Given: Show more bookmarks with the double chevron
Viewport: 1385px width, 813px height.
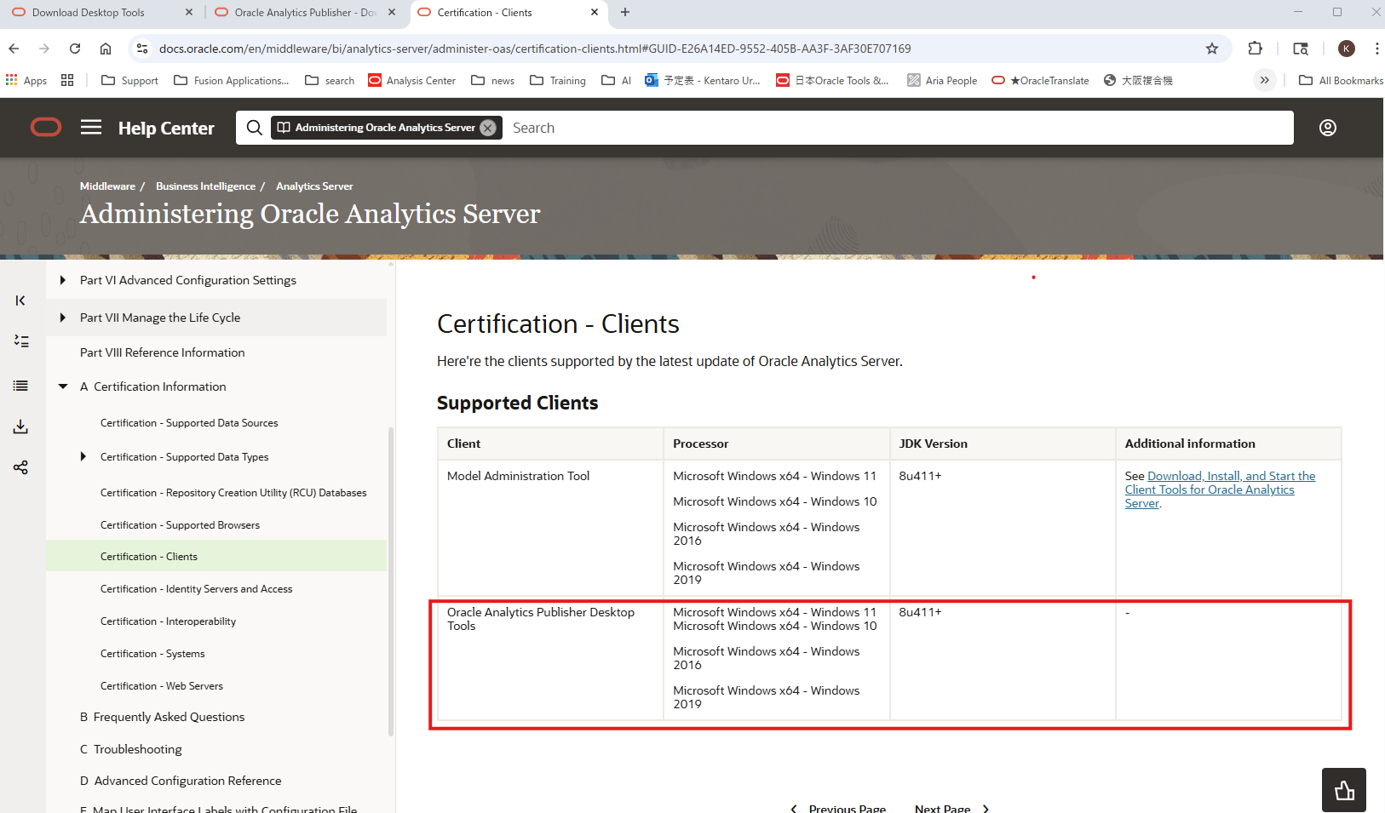Looking at the screenshot, I should click(x=1265, y=80).
